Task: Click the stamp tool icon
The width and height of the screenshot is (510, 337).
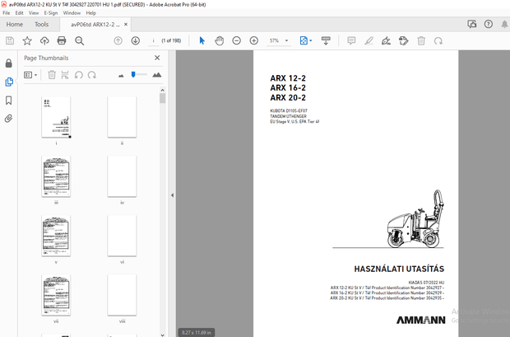Action: click(403, 40)
